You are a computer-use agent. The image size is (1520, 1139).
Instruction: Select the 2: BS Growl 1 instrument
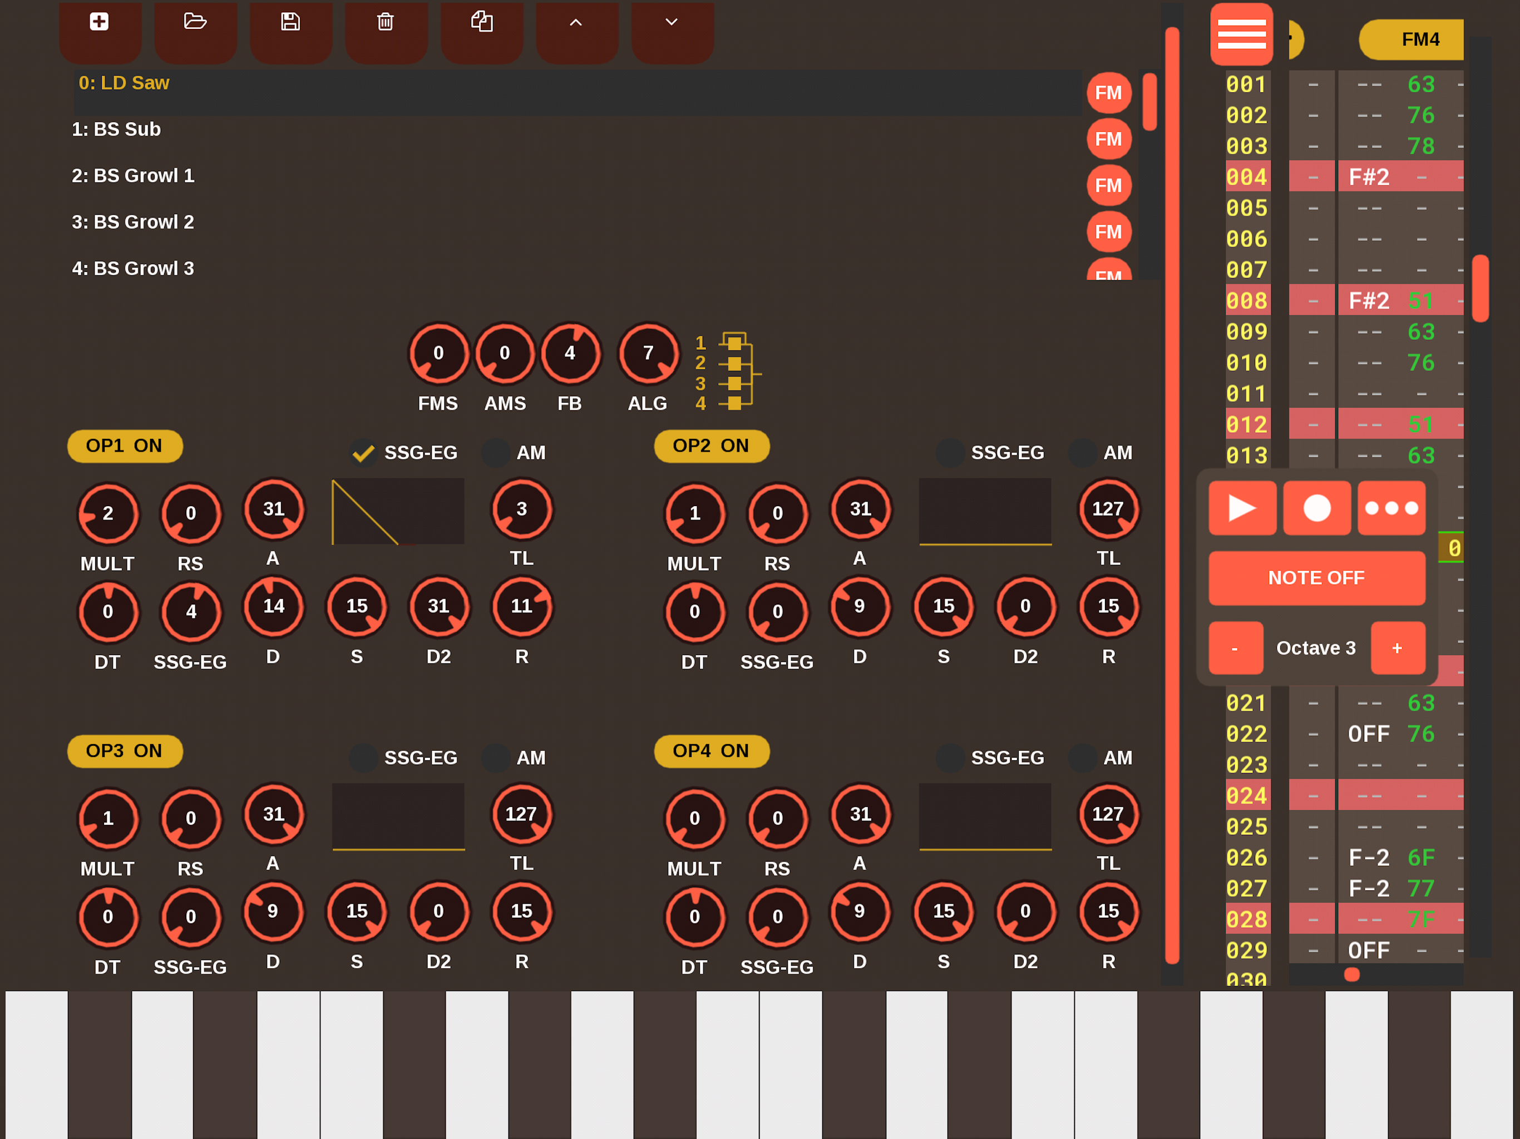(x=134, y=176)
